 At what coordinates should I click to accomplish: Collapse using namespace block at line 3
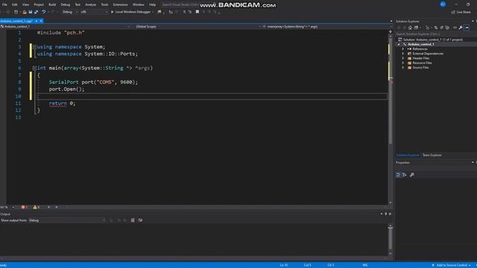click(x=34, y=47)
